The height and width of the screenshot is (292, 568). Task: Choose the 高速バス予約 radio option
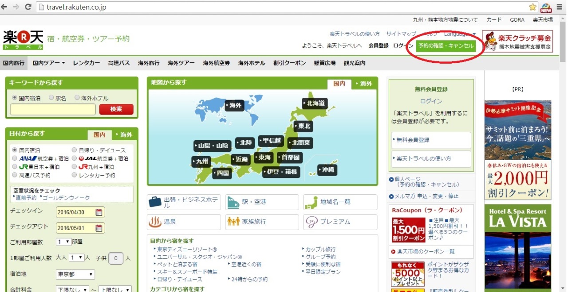(15, 175)
